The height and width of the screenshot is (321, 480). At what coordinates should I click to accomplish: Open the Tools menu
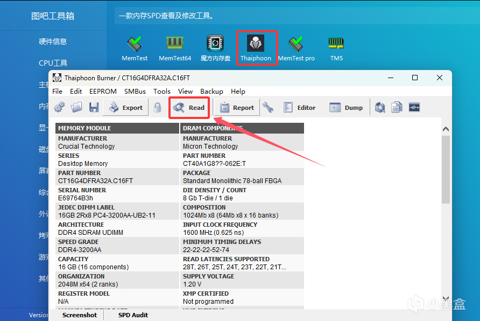pos(162,91)
